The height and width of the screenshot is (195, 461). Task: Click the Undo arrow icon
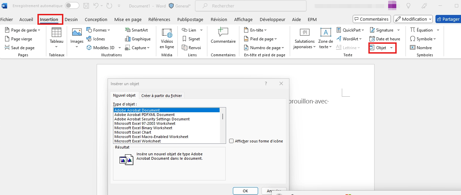tap(96, 6)
